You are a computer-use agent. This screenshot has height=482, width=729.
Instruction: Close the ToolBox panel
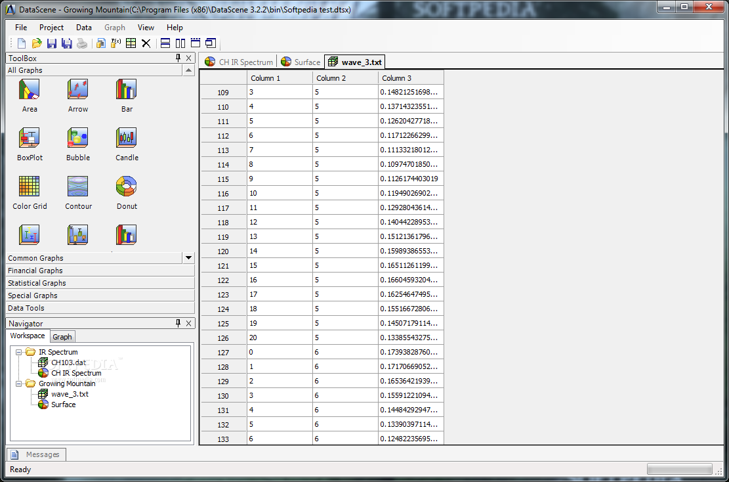tap(188, 58)
